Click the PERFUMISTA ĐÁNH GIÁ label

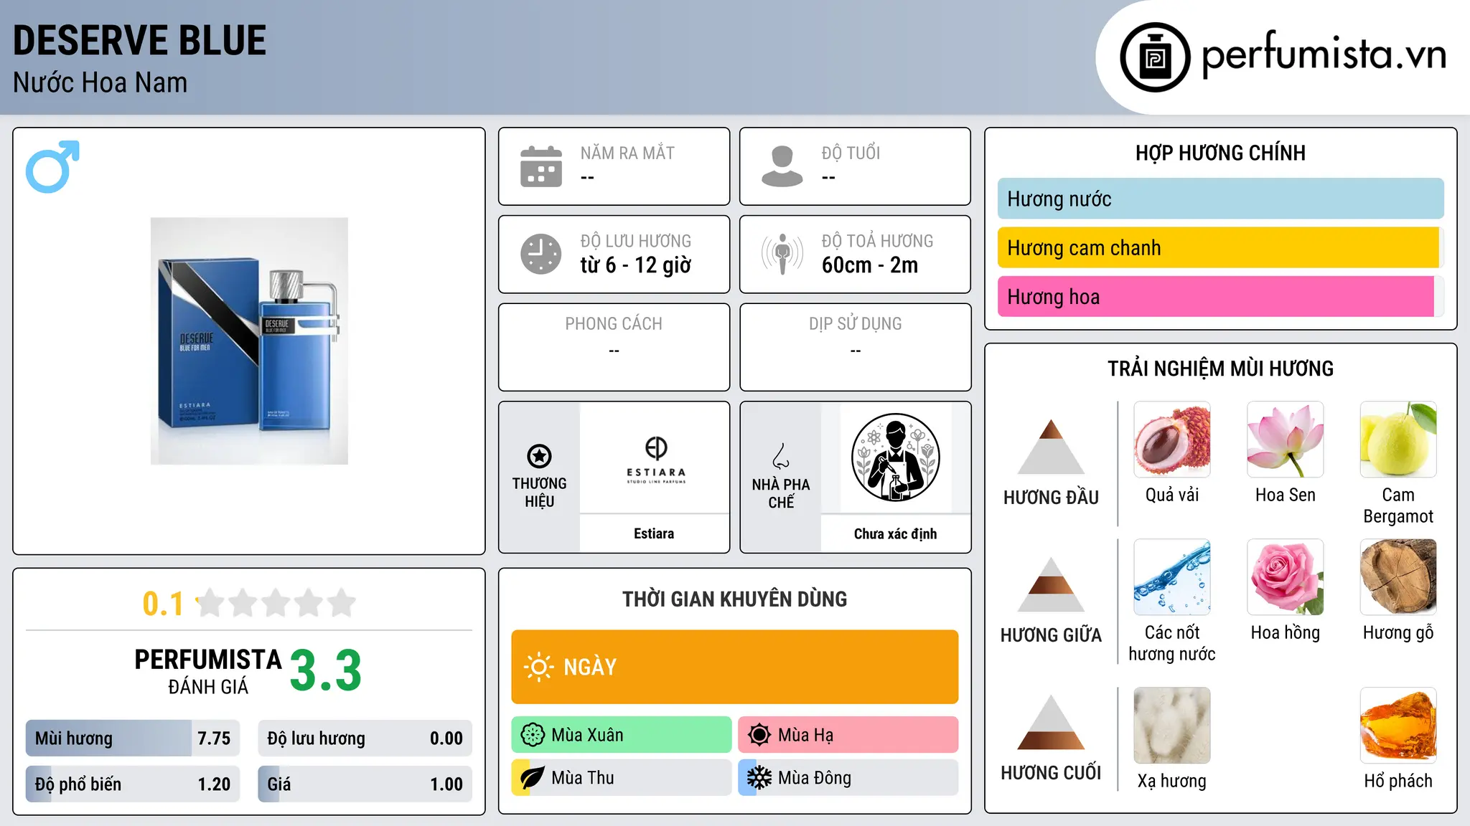pyautogui.click(x=208, y=672)
